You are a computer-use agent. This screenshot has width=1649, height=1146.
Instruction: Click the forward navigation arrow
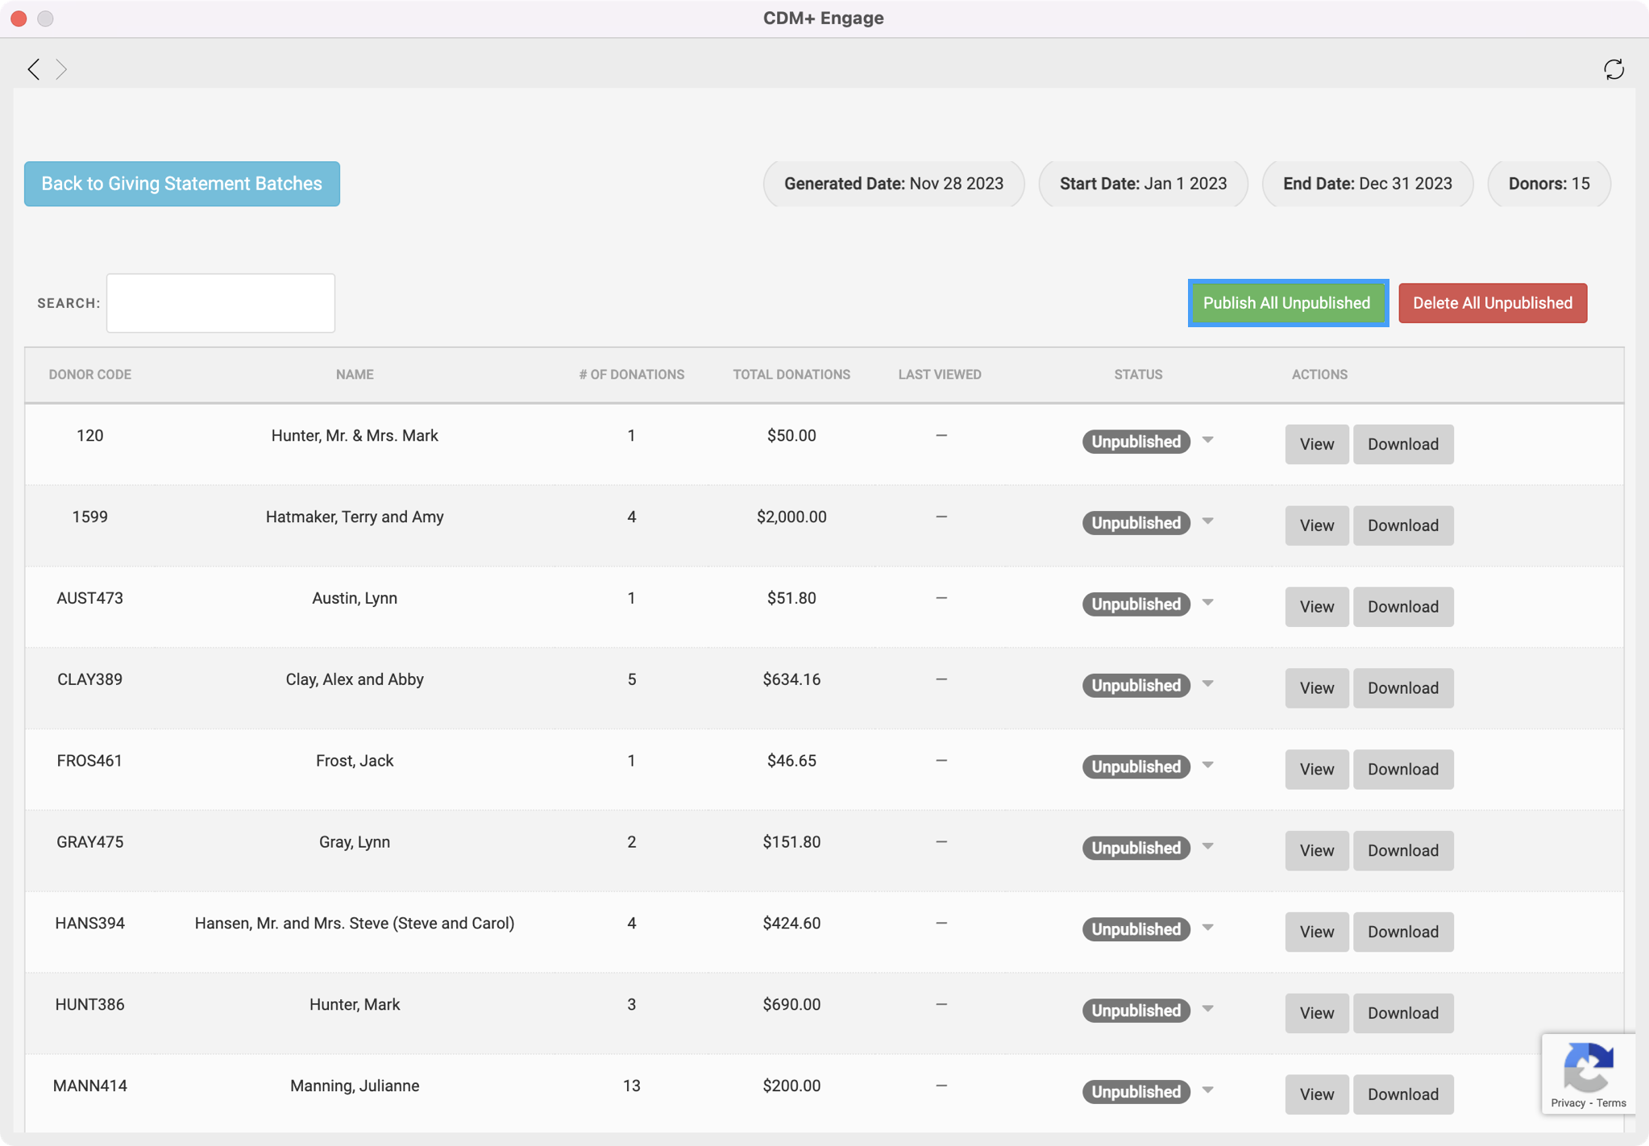click(x=61, y=69)
